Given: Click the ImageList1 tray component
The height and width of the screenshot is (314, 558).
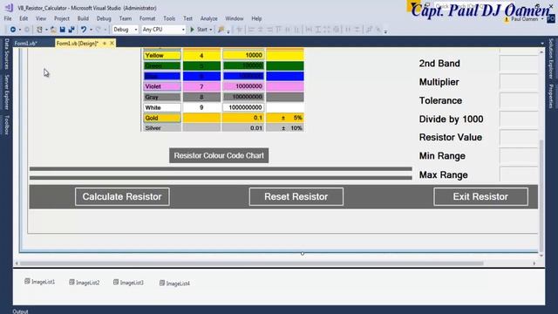Looking at the screenshot, I should (x=40, y=282).
